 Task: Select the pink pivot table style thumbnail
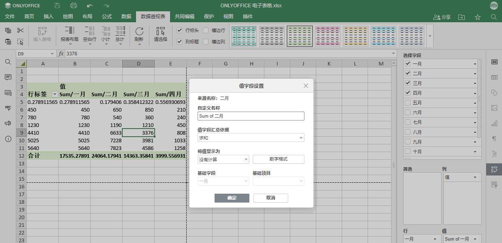tap(328, 36)
